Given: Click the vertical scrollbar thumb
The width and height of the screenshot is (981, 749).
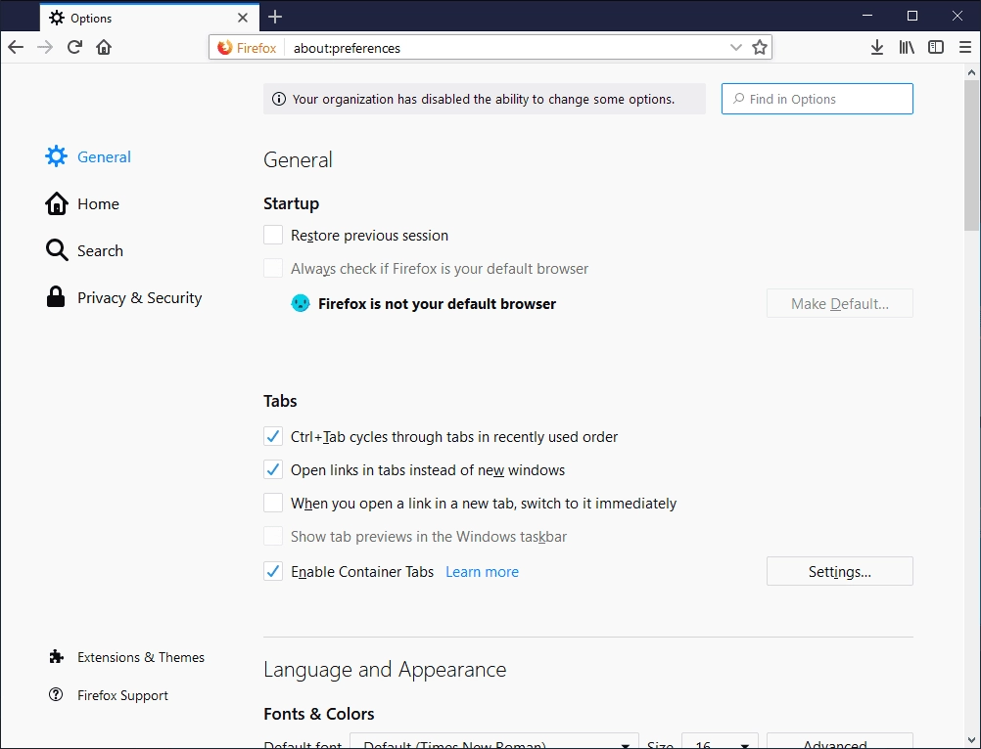Looking at the screenshot, I should (971, 154).
